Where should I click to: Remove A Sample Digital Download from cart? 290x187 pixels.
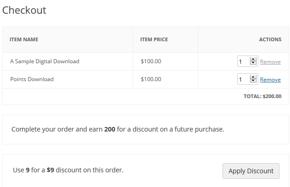click(270, 61)
